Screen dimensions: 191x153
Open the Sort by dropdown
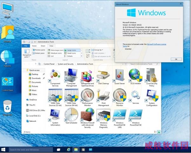tap(88, 53)
